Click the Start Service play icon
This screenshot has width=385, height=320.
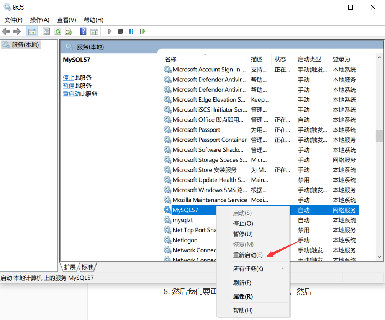pos(110,31)
